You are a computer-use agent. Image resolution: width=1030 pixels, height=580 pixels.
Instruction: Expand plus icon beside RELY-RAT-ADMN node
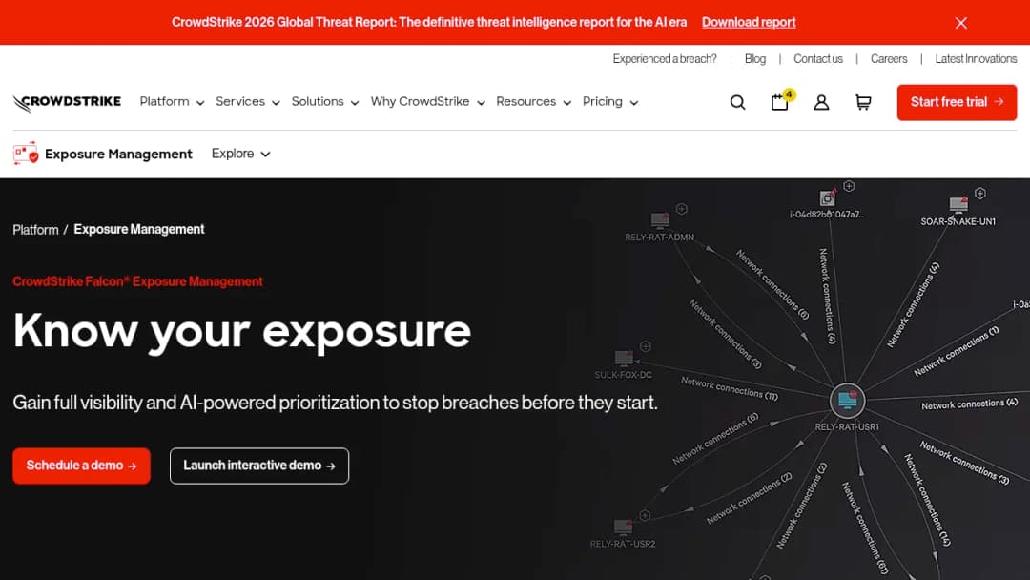coord(682,209)
